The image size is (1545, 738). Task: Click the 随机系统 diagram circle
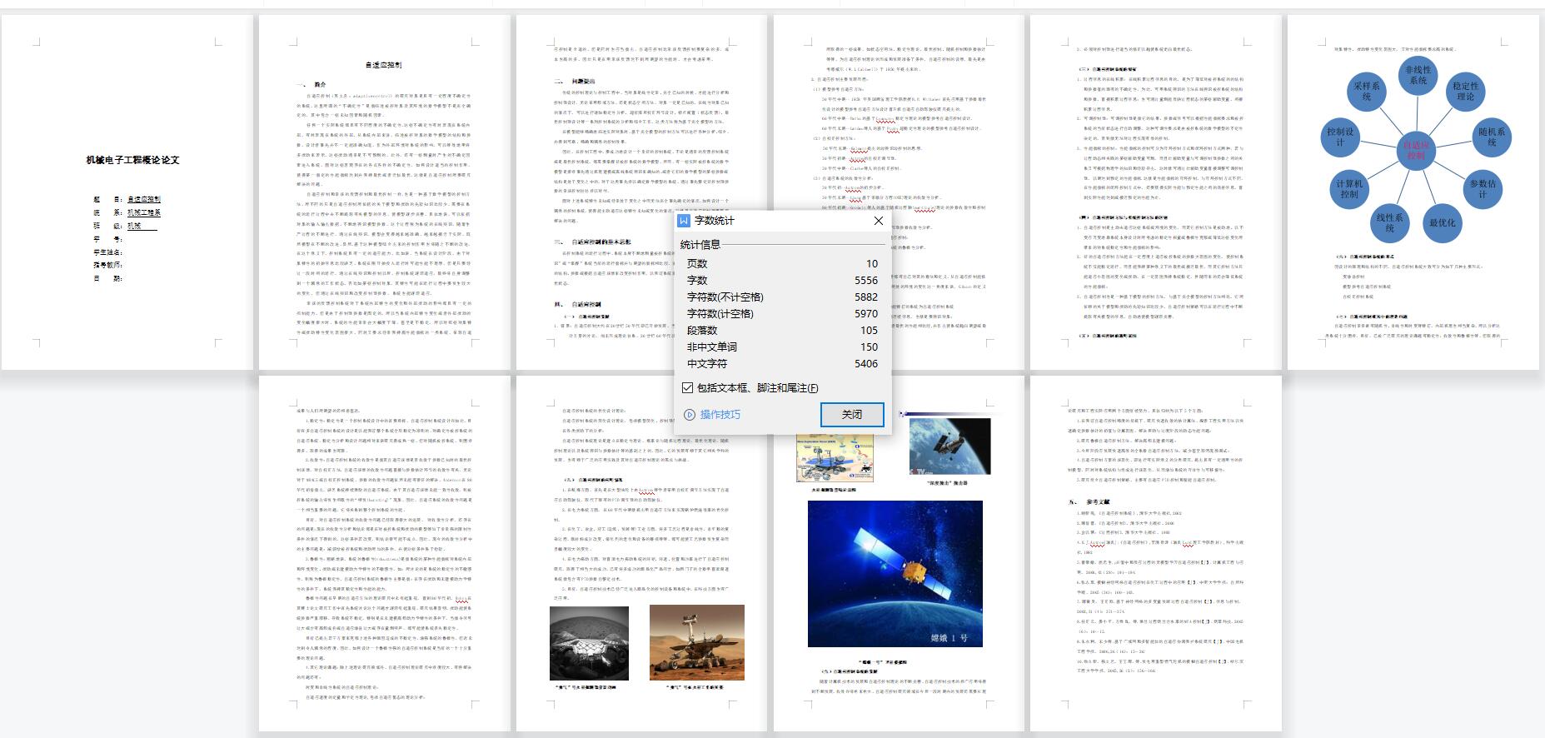point(1491,137)
